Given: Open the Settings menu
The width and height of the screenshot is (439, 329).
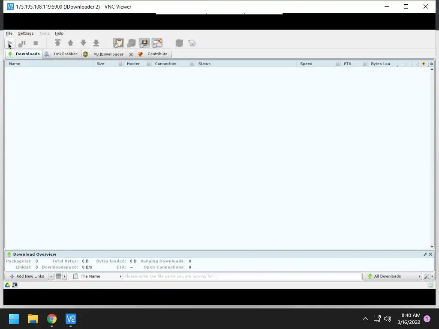Looking at the screenshot, I should [26, 33].
